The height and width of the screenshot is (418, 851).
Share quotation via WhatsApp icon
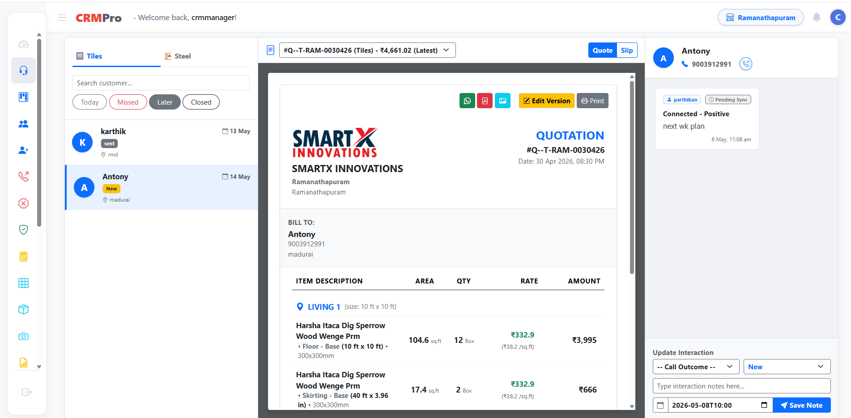[467, 101]
